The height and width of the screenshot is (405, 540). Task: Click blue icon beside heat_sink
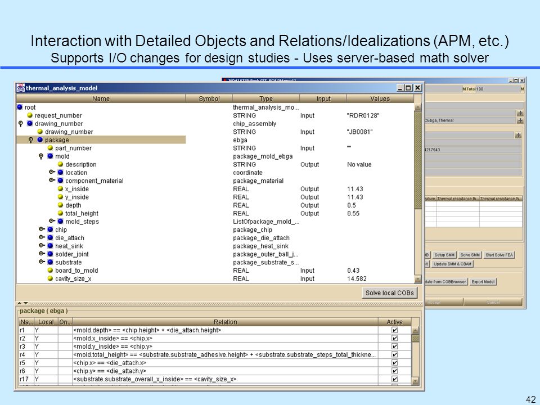tap(50, 246)
